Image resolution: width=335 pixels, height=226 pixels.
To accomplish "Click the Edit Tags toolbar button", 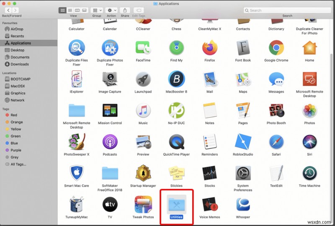I will (139, 10).
